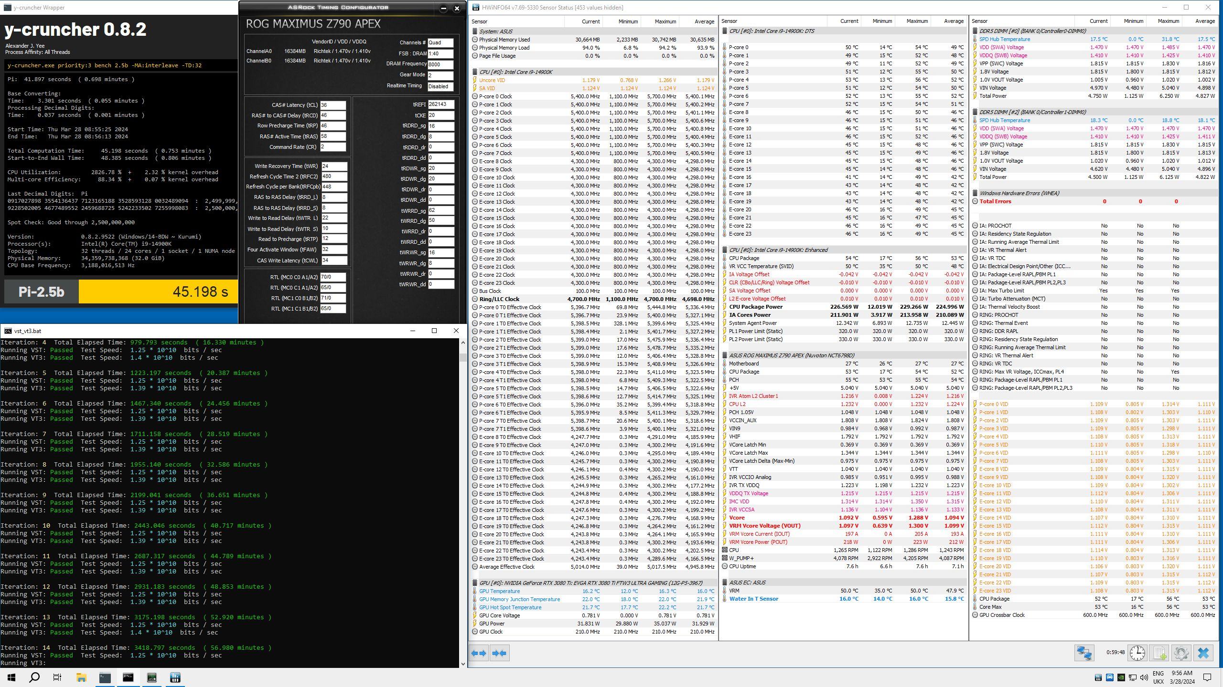Close sensors with the blue X button
This screenshot has height=687, width=1223.
point(1203,653)
